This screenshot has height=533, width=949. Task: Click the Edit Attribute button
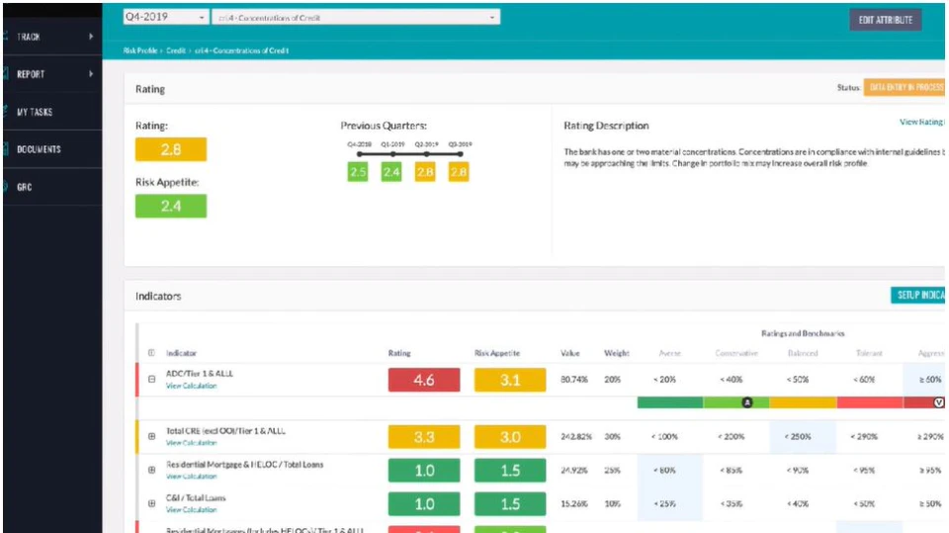[885, 20]
